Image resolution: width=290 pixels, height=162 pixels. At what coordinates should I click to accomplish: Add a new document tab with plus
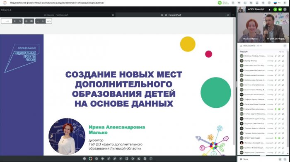pyautogui.click(x=233, y=15)
